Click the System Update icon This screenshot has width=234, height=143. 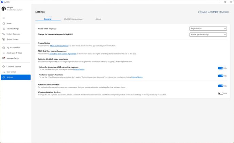coord(4,39)
